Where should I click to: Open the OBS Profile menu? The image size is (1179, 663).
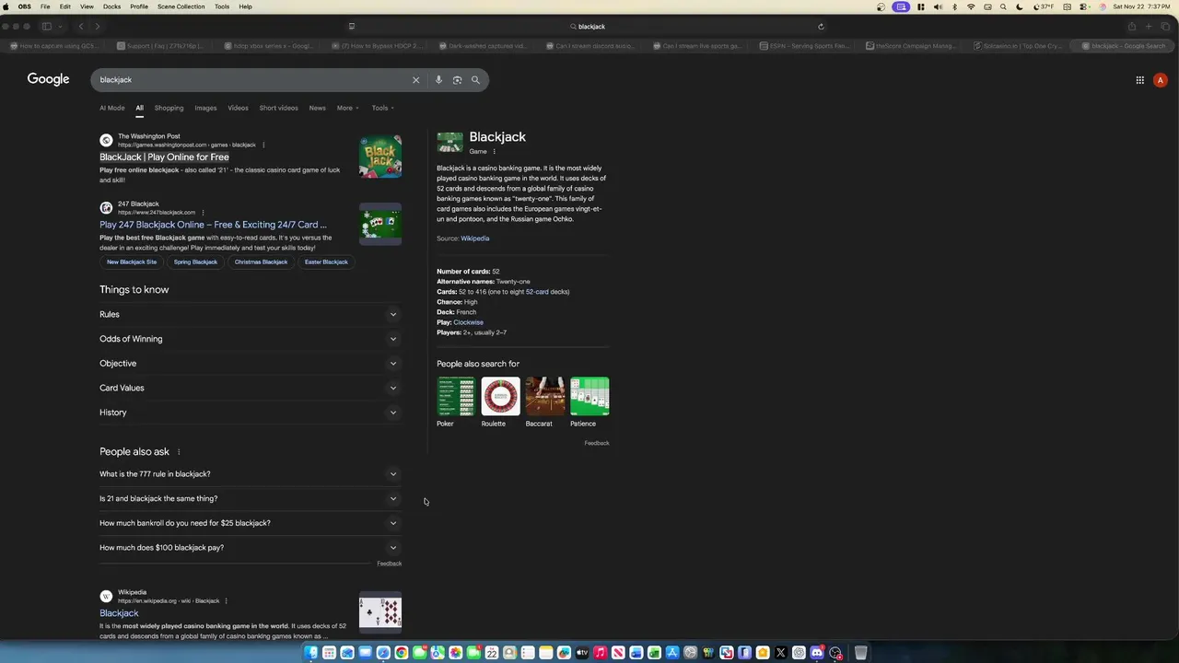pyautogui.click(x=139, y=6)
